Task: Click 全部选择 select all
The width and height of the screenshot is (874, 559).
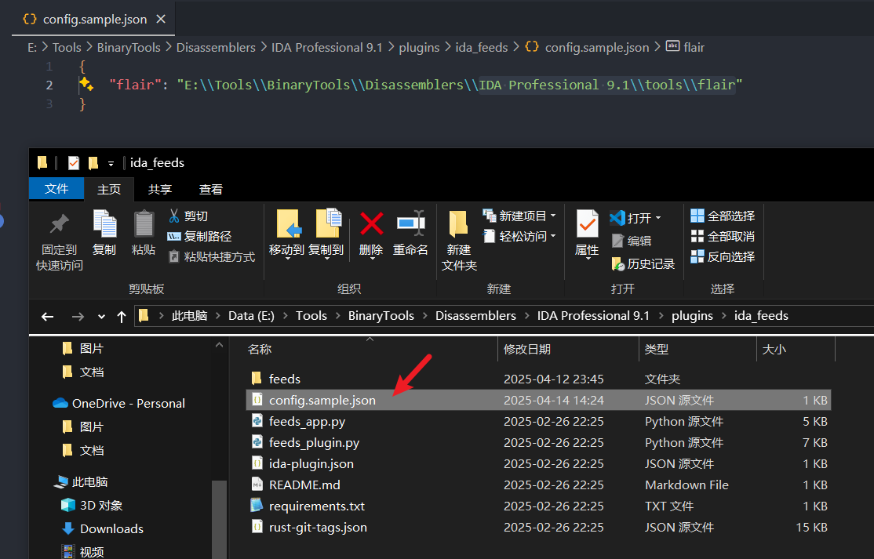Action: point(723,216)
